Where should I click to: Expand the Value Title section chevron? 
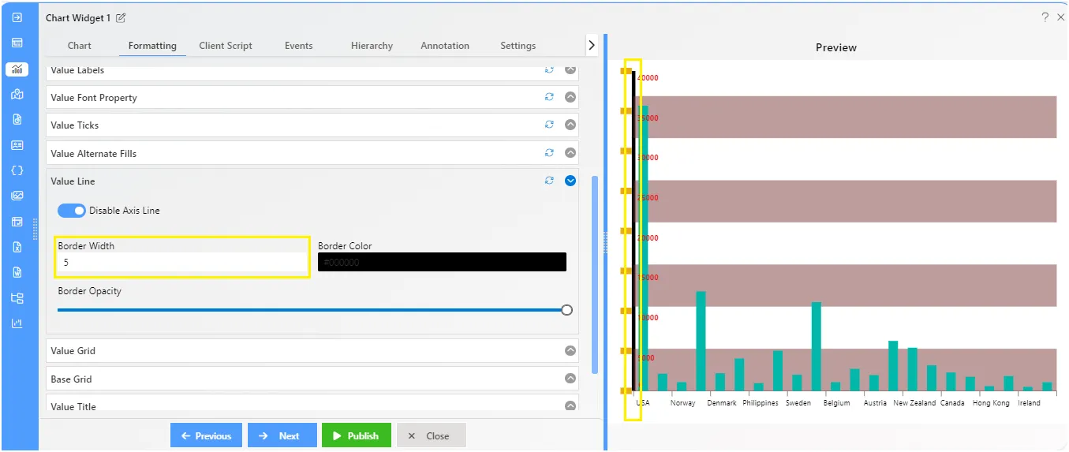click(x=570, y=406)
